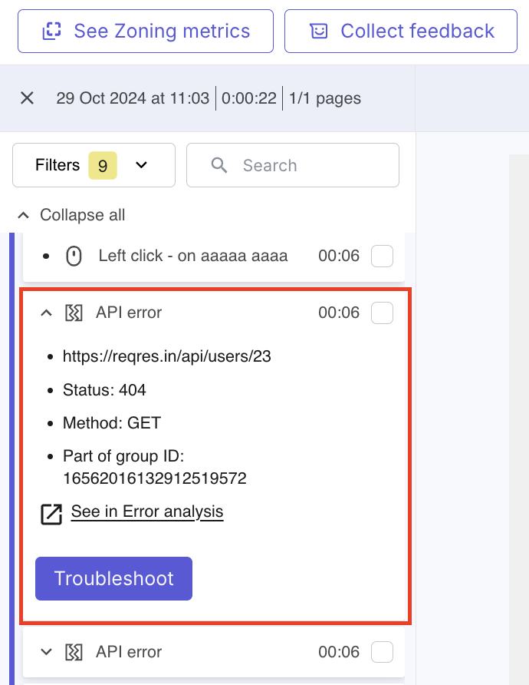Click the mouse icon beside Left click event
This screenshot has width=529, height=685.
[x=73, y=256]
